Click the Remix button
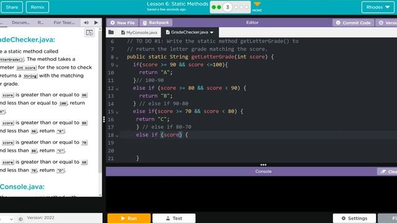 click(37, 7)
